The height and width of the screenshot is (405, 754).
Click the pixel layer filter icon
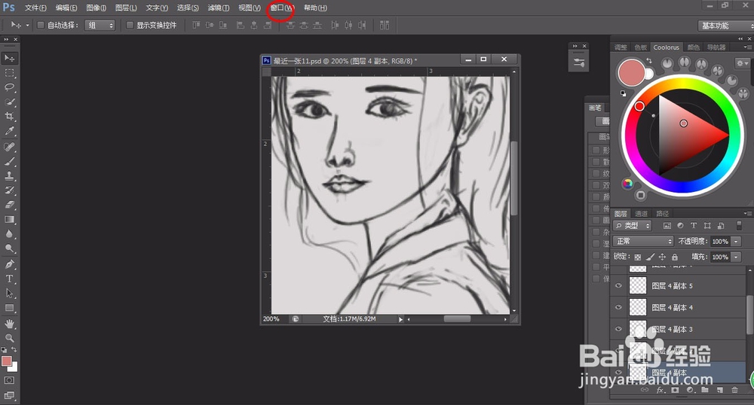pos(667,226)
